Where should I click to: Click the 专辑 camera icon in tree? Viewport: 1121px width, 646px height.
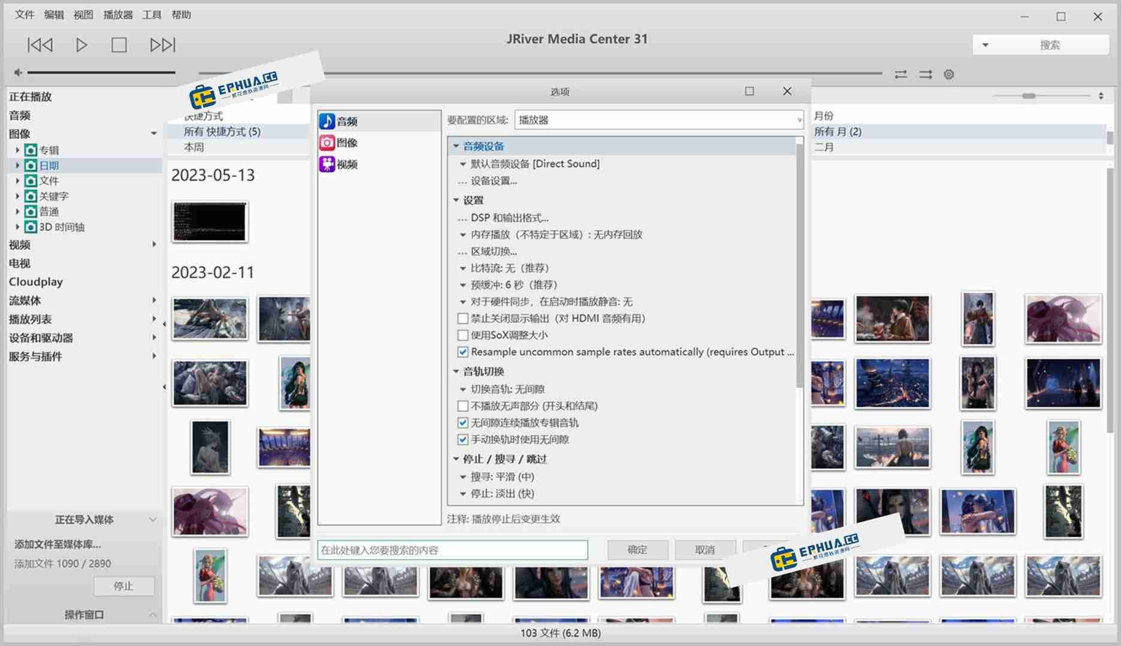coord(31,150)
